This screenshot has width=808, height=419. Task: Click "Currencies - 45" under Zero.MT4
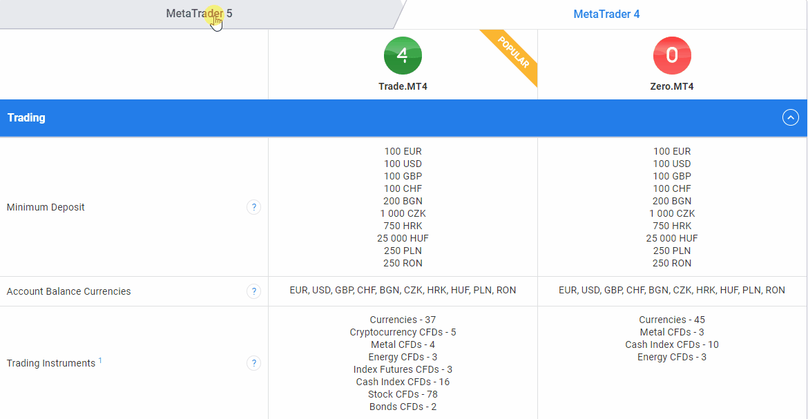tap(672, 320)
